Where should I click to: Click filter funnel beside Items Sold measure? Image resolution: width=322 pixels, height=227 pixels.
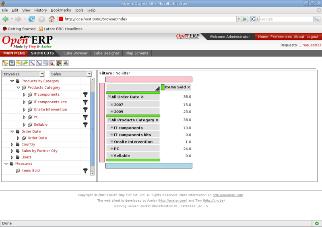(85, 171)
